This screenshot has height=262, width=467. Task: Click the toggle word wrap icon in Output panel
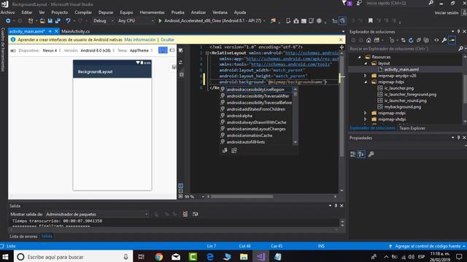195,214
